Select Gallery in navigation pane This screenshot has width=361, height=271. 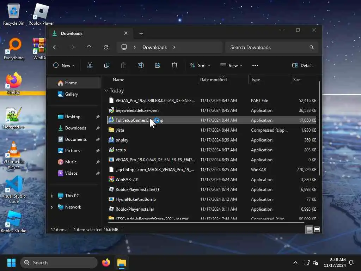tap(74, 94)
